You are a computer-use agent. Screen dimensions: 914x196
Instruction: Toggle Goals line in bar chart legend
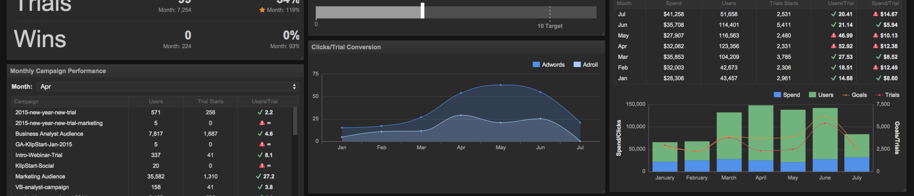854,95
